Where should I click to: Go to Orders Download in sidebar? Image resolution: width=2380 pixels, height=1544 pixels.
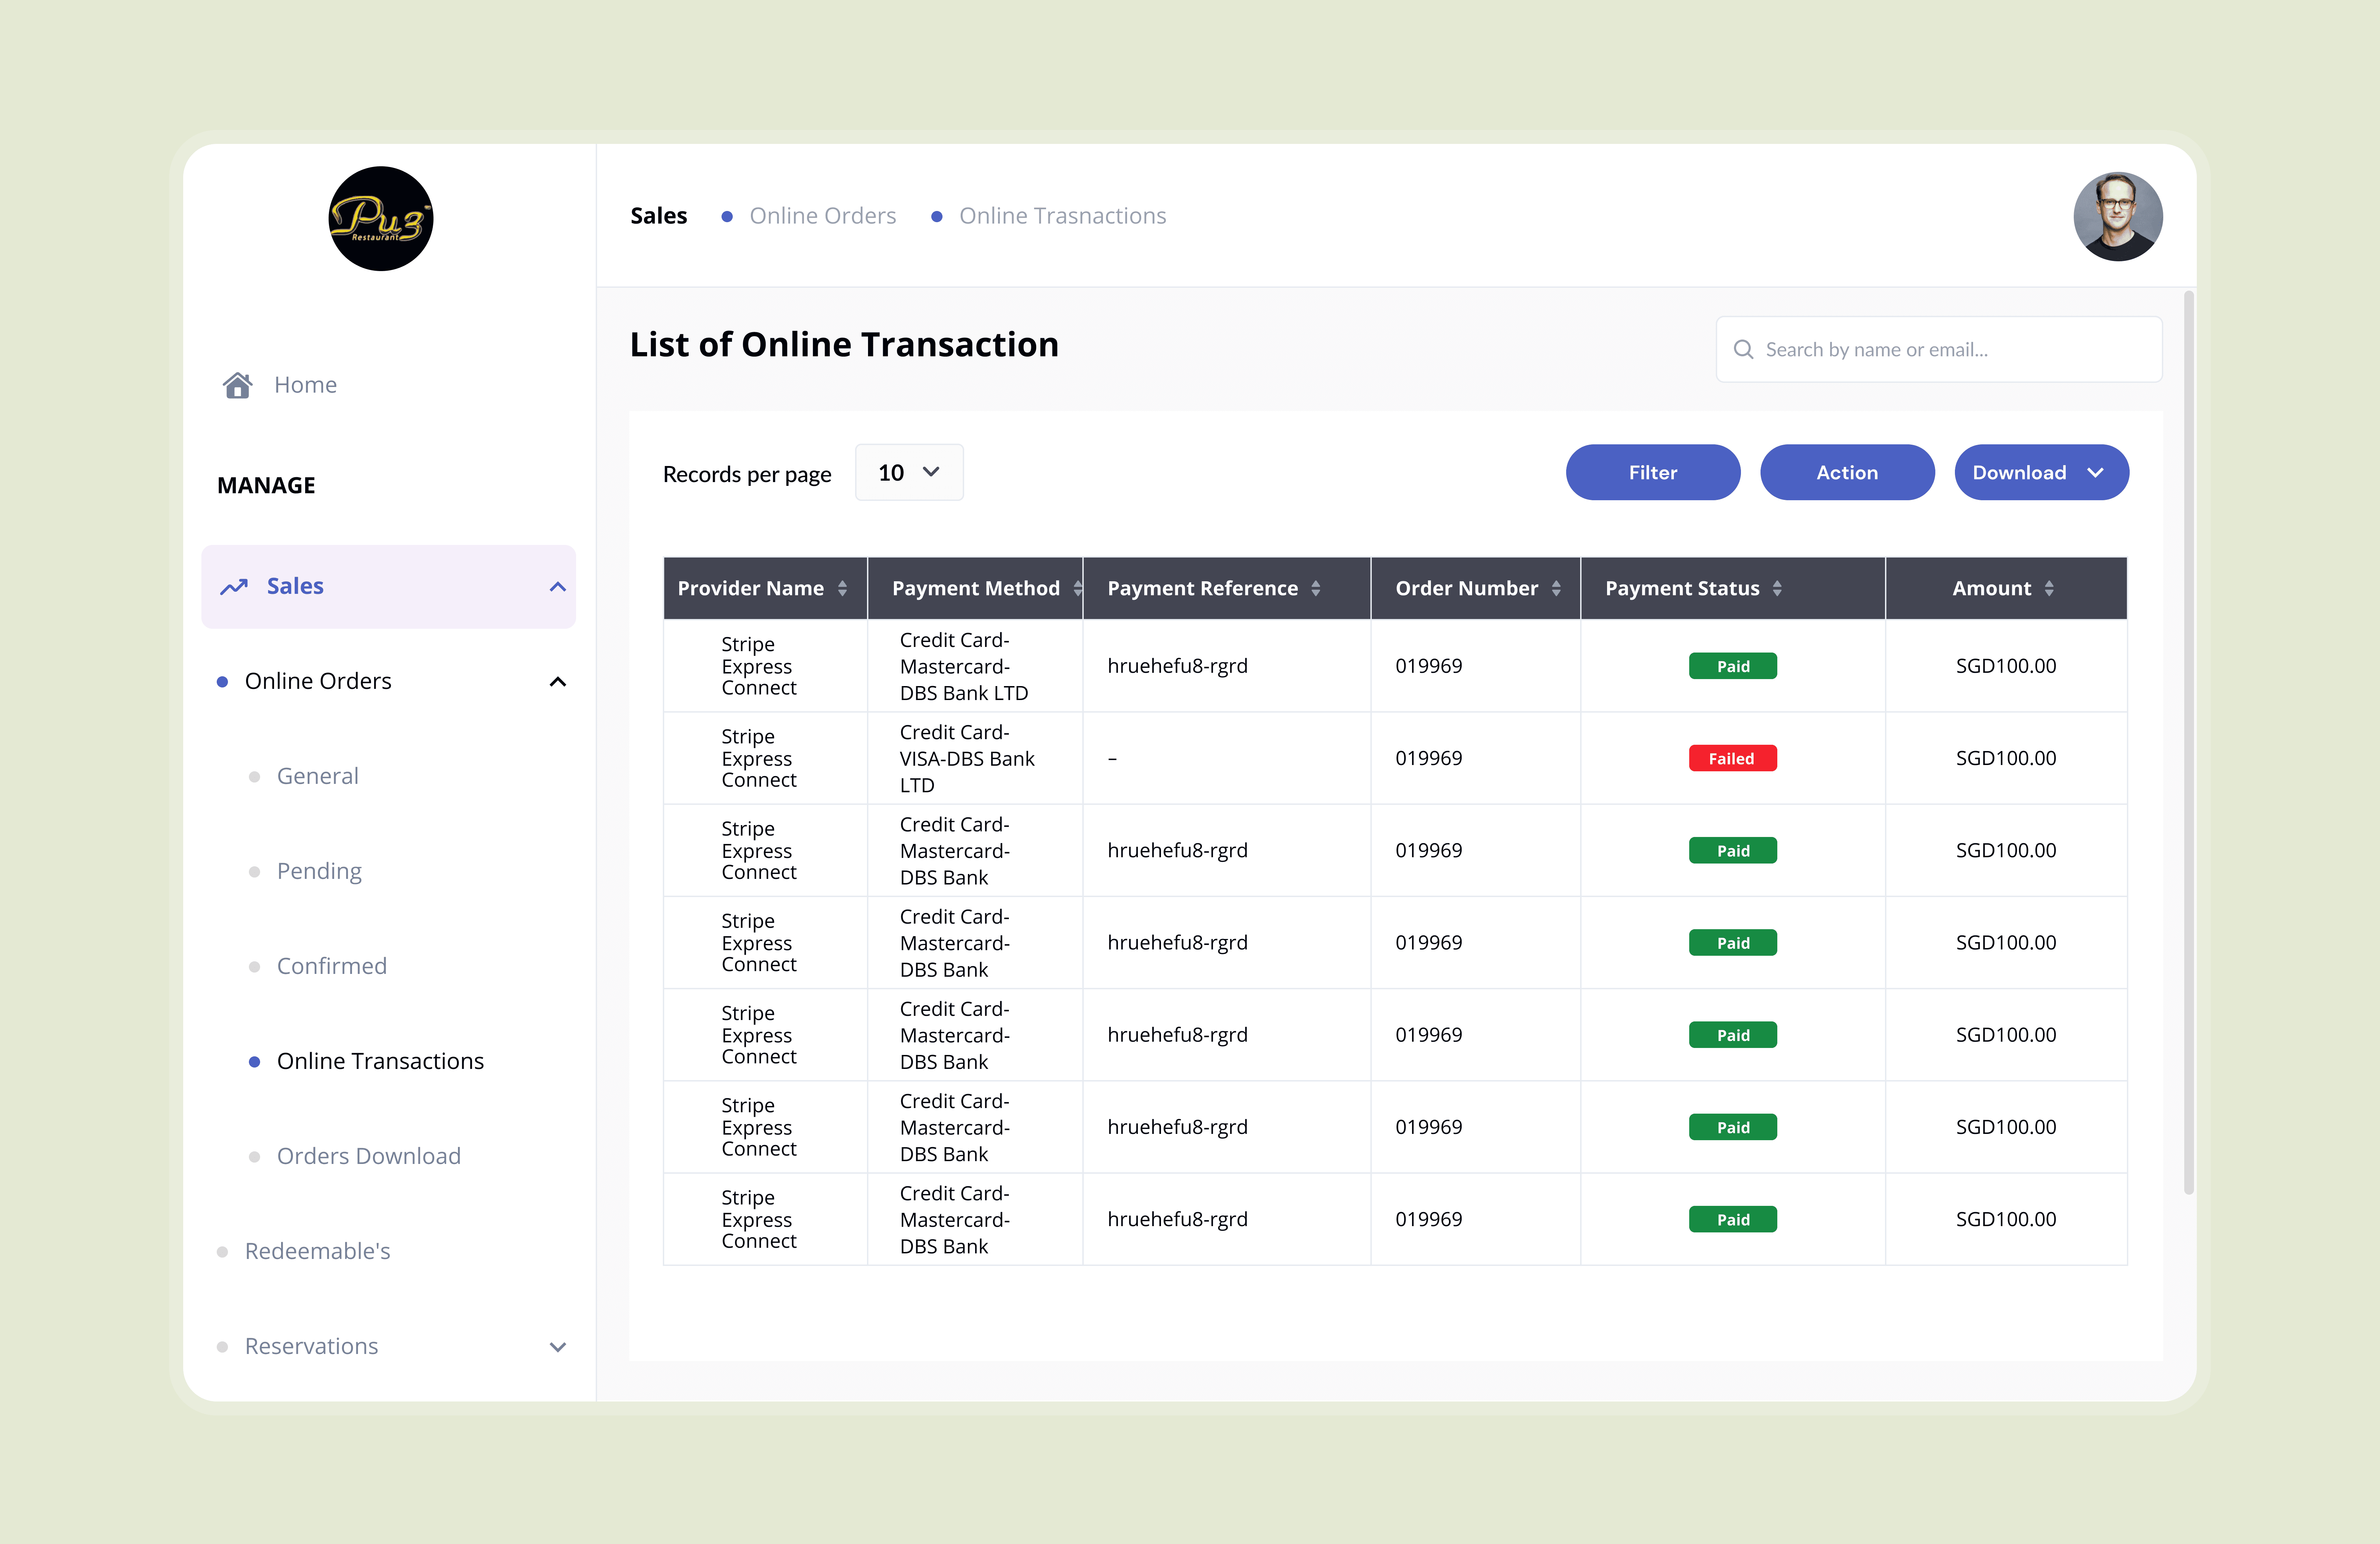pyautogui.click(x=368, y=1156)
